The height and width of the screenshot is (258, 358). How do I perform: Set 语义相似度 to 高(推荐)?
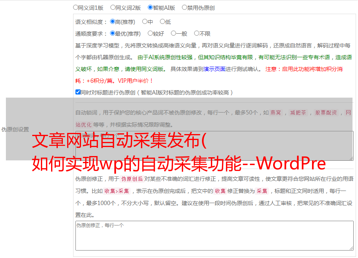[x=112, y=22]
